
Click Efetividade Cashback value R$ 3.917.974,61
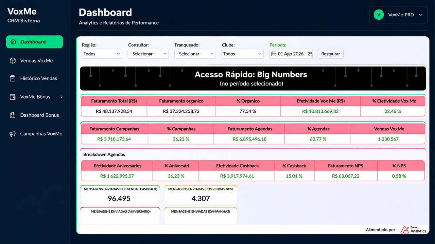click(x=237, y=176)
